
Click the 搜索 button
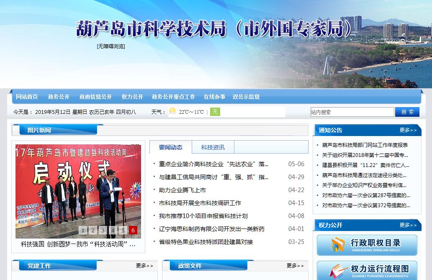(x=407, y=112)
